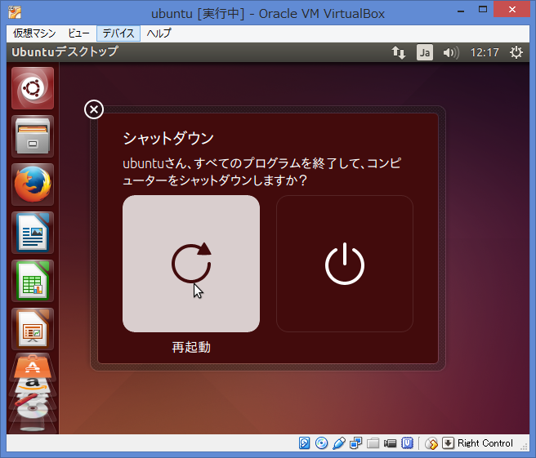Minimize the VirtualBox window
This screenshot has height=458, width=536.
(461, 11)
